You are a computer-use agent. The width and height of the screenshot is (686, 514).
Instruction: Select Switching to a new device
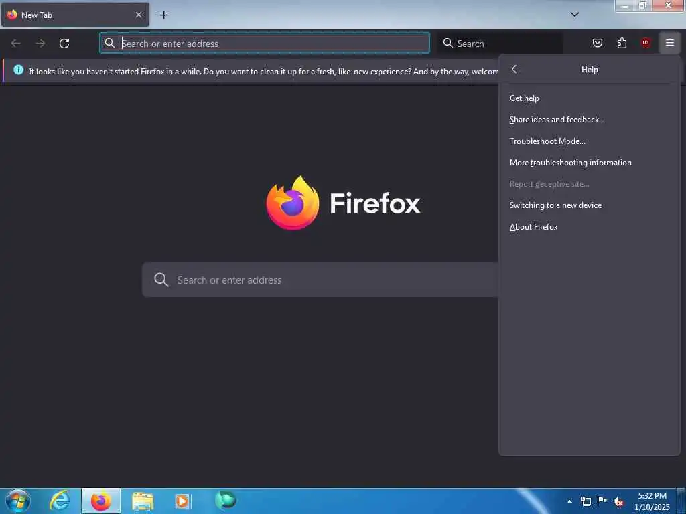tap(589, 205)
